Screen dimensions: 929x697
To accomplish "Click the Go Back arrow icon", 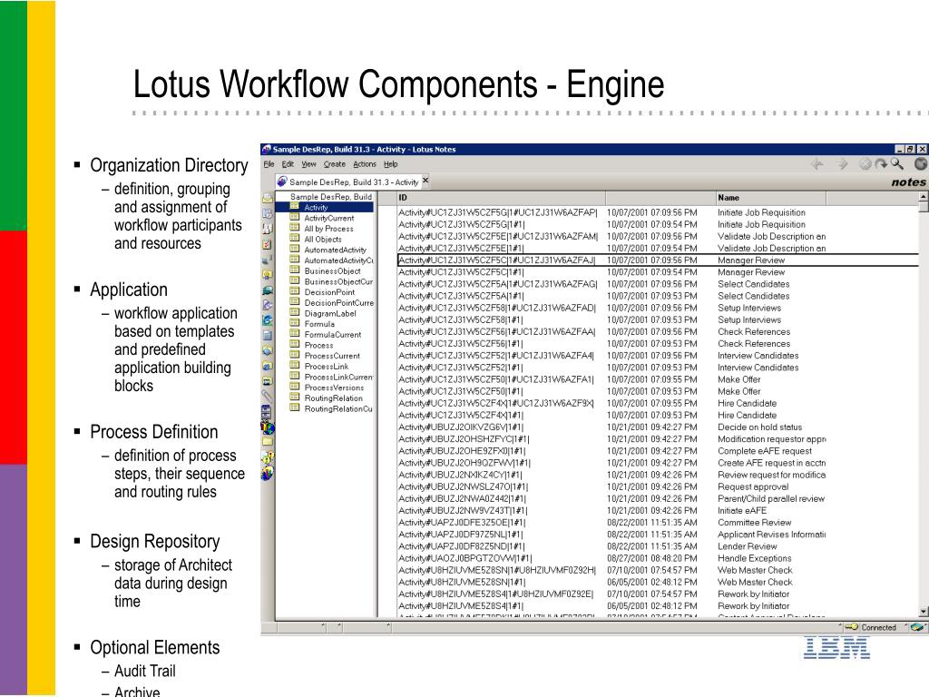I will (817, 164).
